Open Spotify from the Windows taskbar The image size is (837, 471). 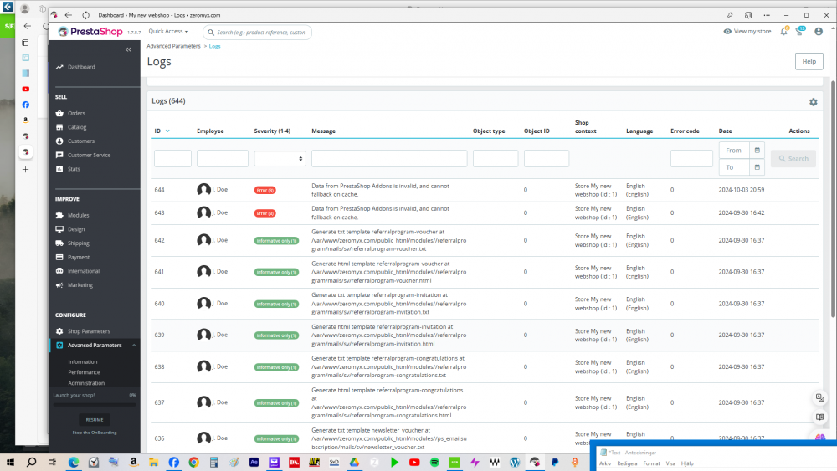[434, 462]
